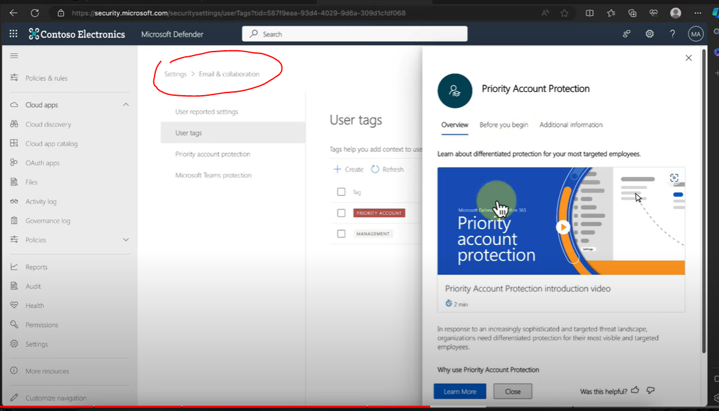Open the MA account avatar
This screenshot has height=411, width=719.
[695, 34]
